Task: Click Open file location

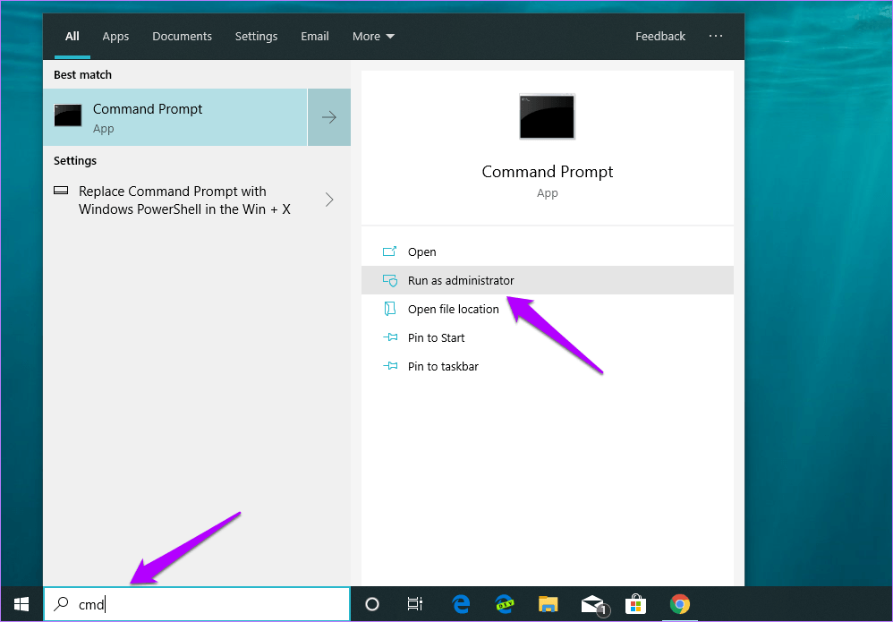Action: pos(453,309)
